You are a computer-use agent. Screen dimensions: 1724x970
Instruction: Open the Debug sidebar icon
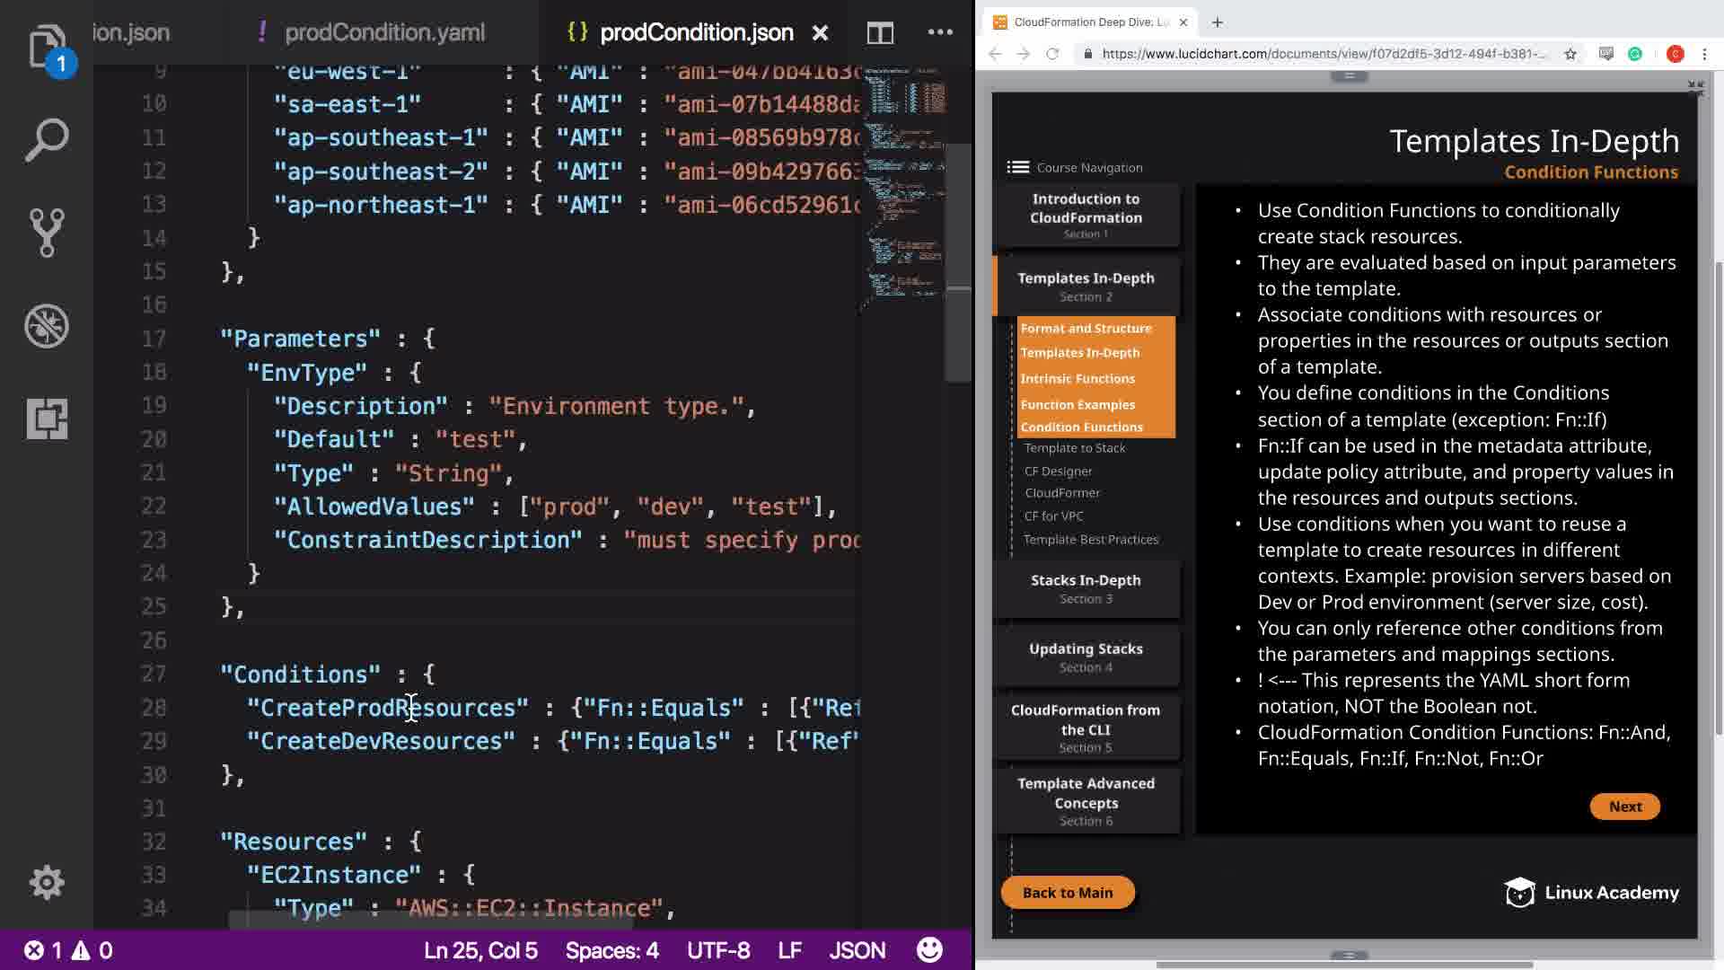(x=47, y=325)
